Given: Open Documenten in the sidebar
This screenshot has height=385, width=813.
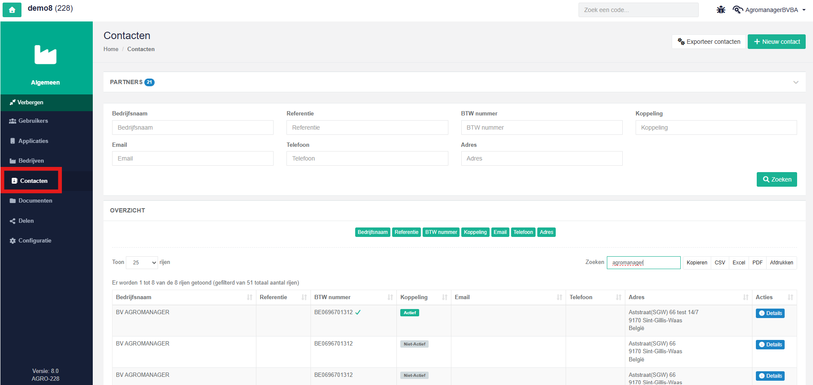Looking at the screenshot, I should (46, 201).
